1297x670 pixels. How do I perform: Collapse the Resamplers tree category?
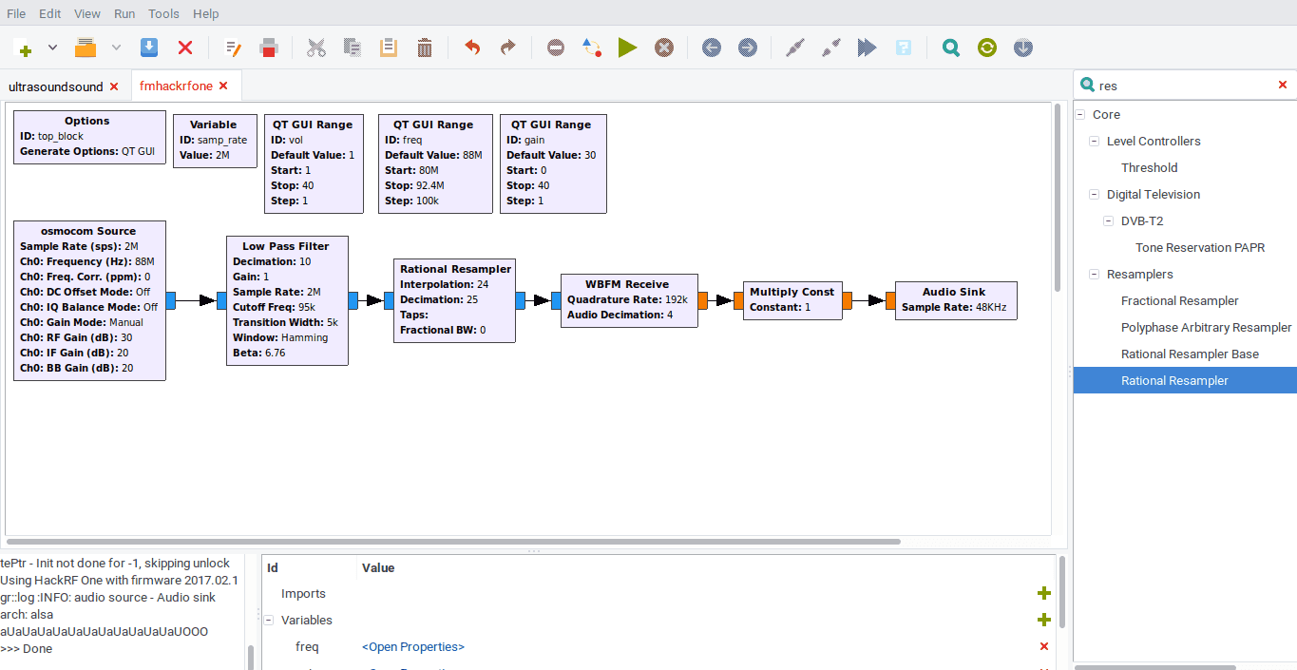(1094, 275)
